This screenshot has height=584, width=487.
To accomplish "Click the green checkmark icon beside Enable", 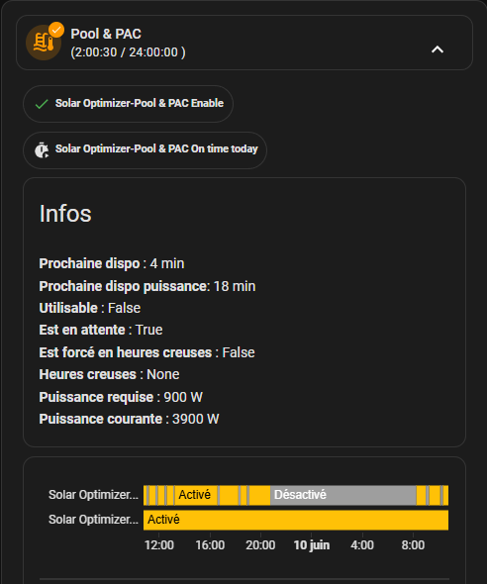I will pos(42,104).
